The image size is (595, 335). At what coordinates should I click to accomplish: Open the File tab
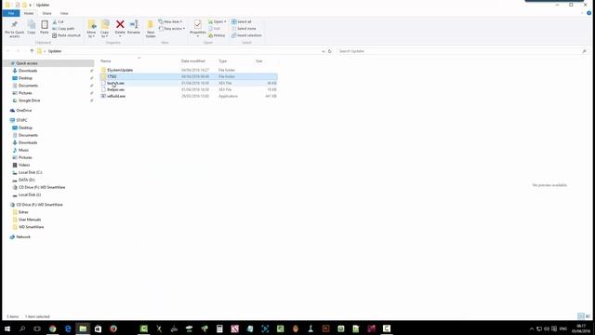11,13
